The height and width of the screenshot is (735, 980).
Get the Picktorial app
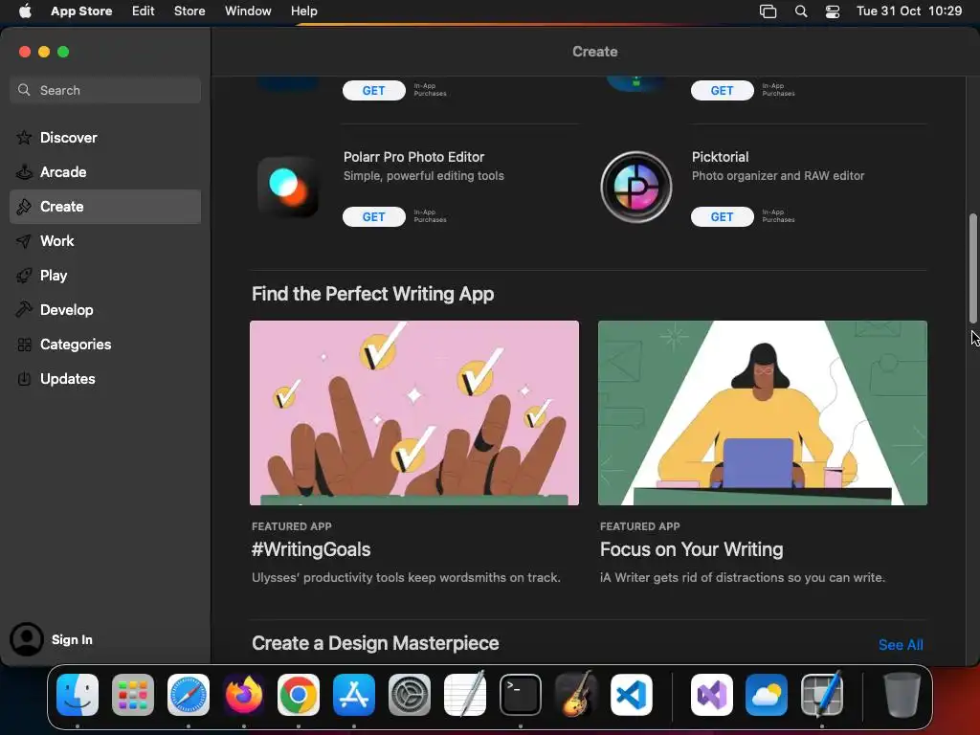click(722, 217)
